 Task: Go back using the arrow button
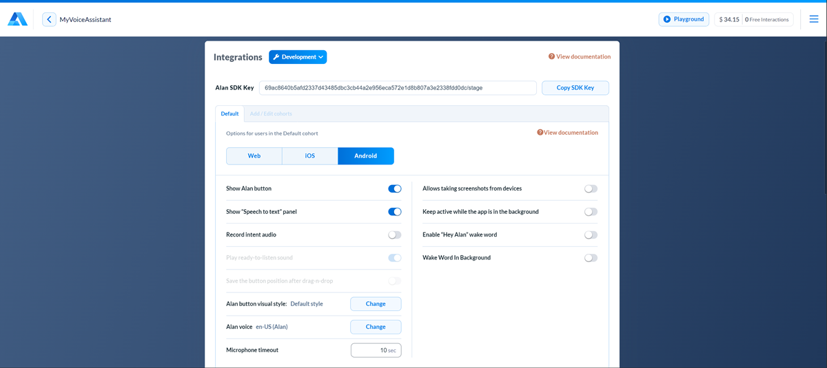coord(49,19)
